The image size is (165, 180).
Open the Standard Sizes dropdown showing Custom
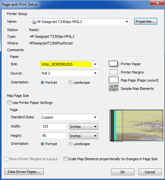click(69, 117)
